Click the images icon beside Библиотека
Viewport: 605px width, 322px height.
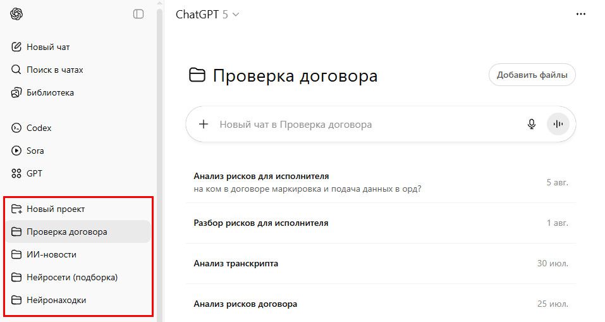coord(16,92)
